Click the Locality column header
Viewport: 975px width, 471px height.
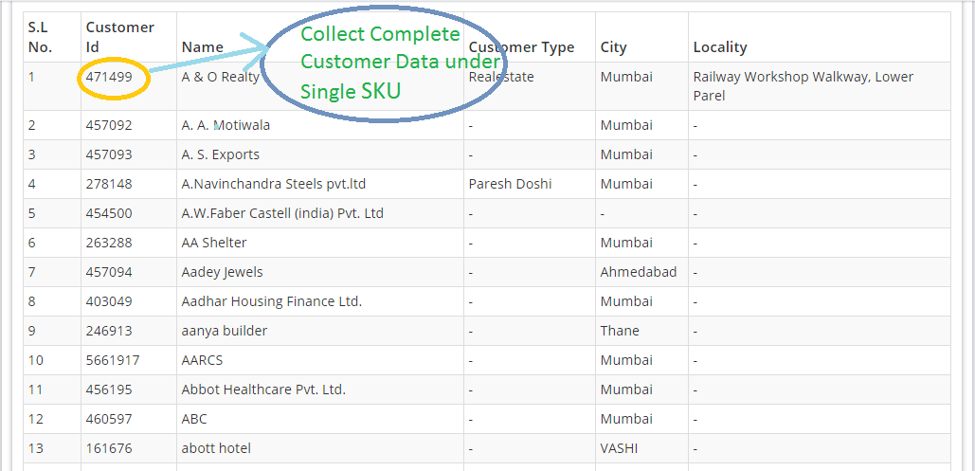pyautogui.click(x=720, y=46)
